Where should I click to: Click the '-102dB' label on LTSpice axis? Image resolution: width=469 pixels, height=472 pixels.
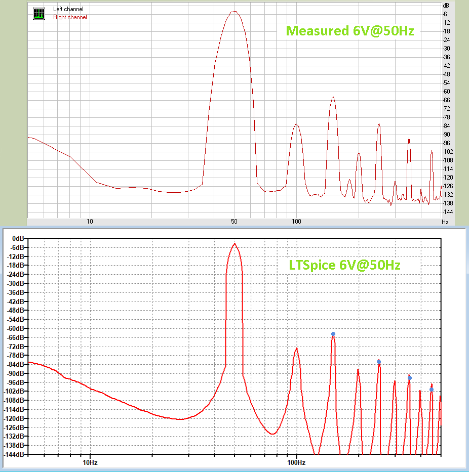[13, 392]
